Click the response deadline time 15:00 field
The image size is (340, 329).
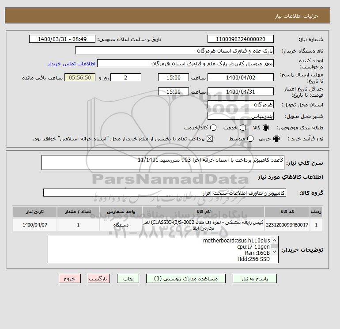[174, 77]
